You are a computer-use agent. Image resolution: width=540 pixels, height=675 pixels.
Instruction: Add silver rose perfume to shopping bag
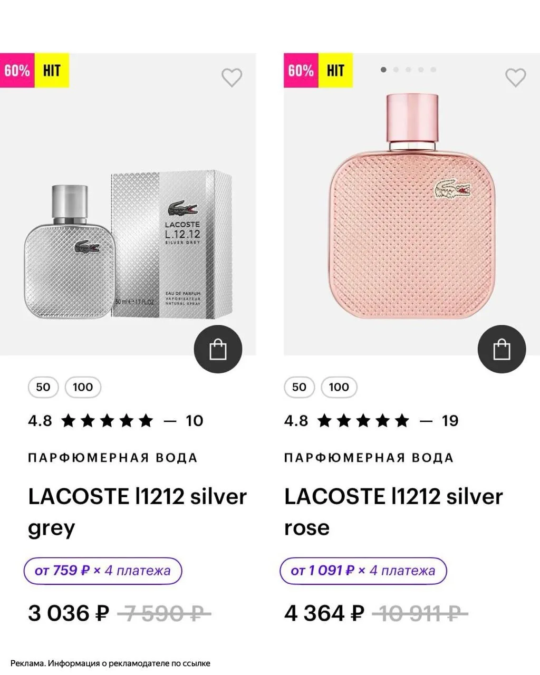point(502,349)
